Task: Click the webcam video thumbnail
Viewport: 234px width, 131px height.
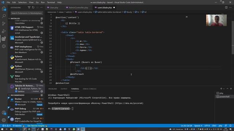Action: click(x=216, y=20)
